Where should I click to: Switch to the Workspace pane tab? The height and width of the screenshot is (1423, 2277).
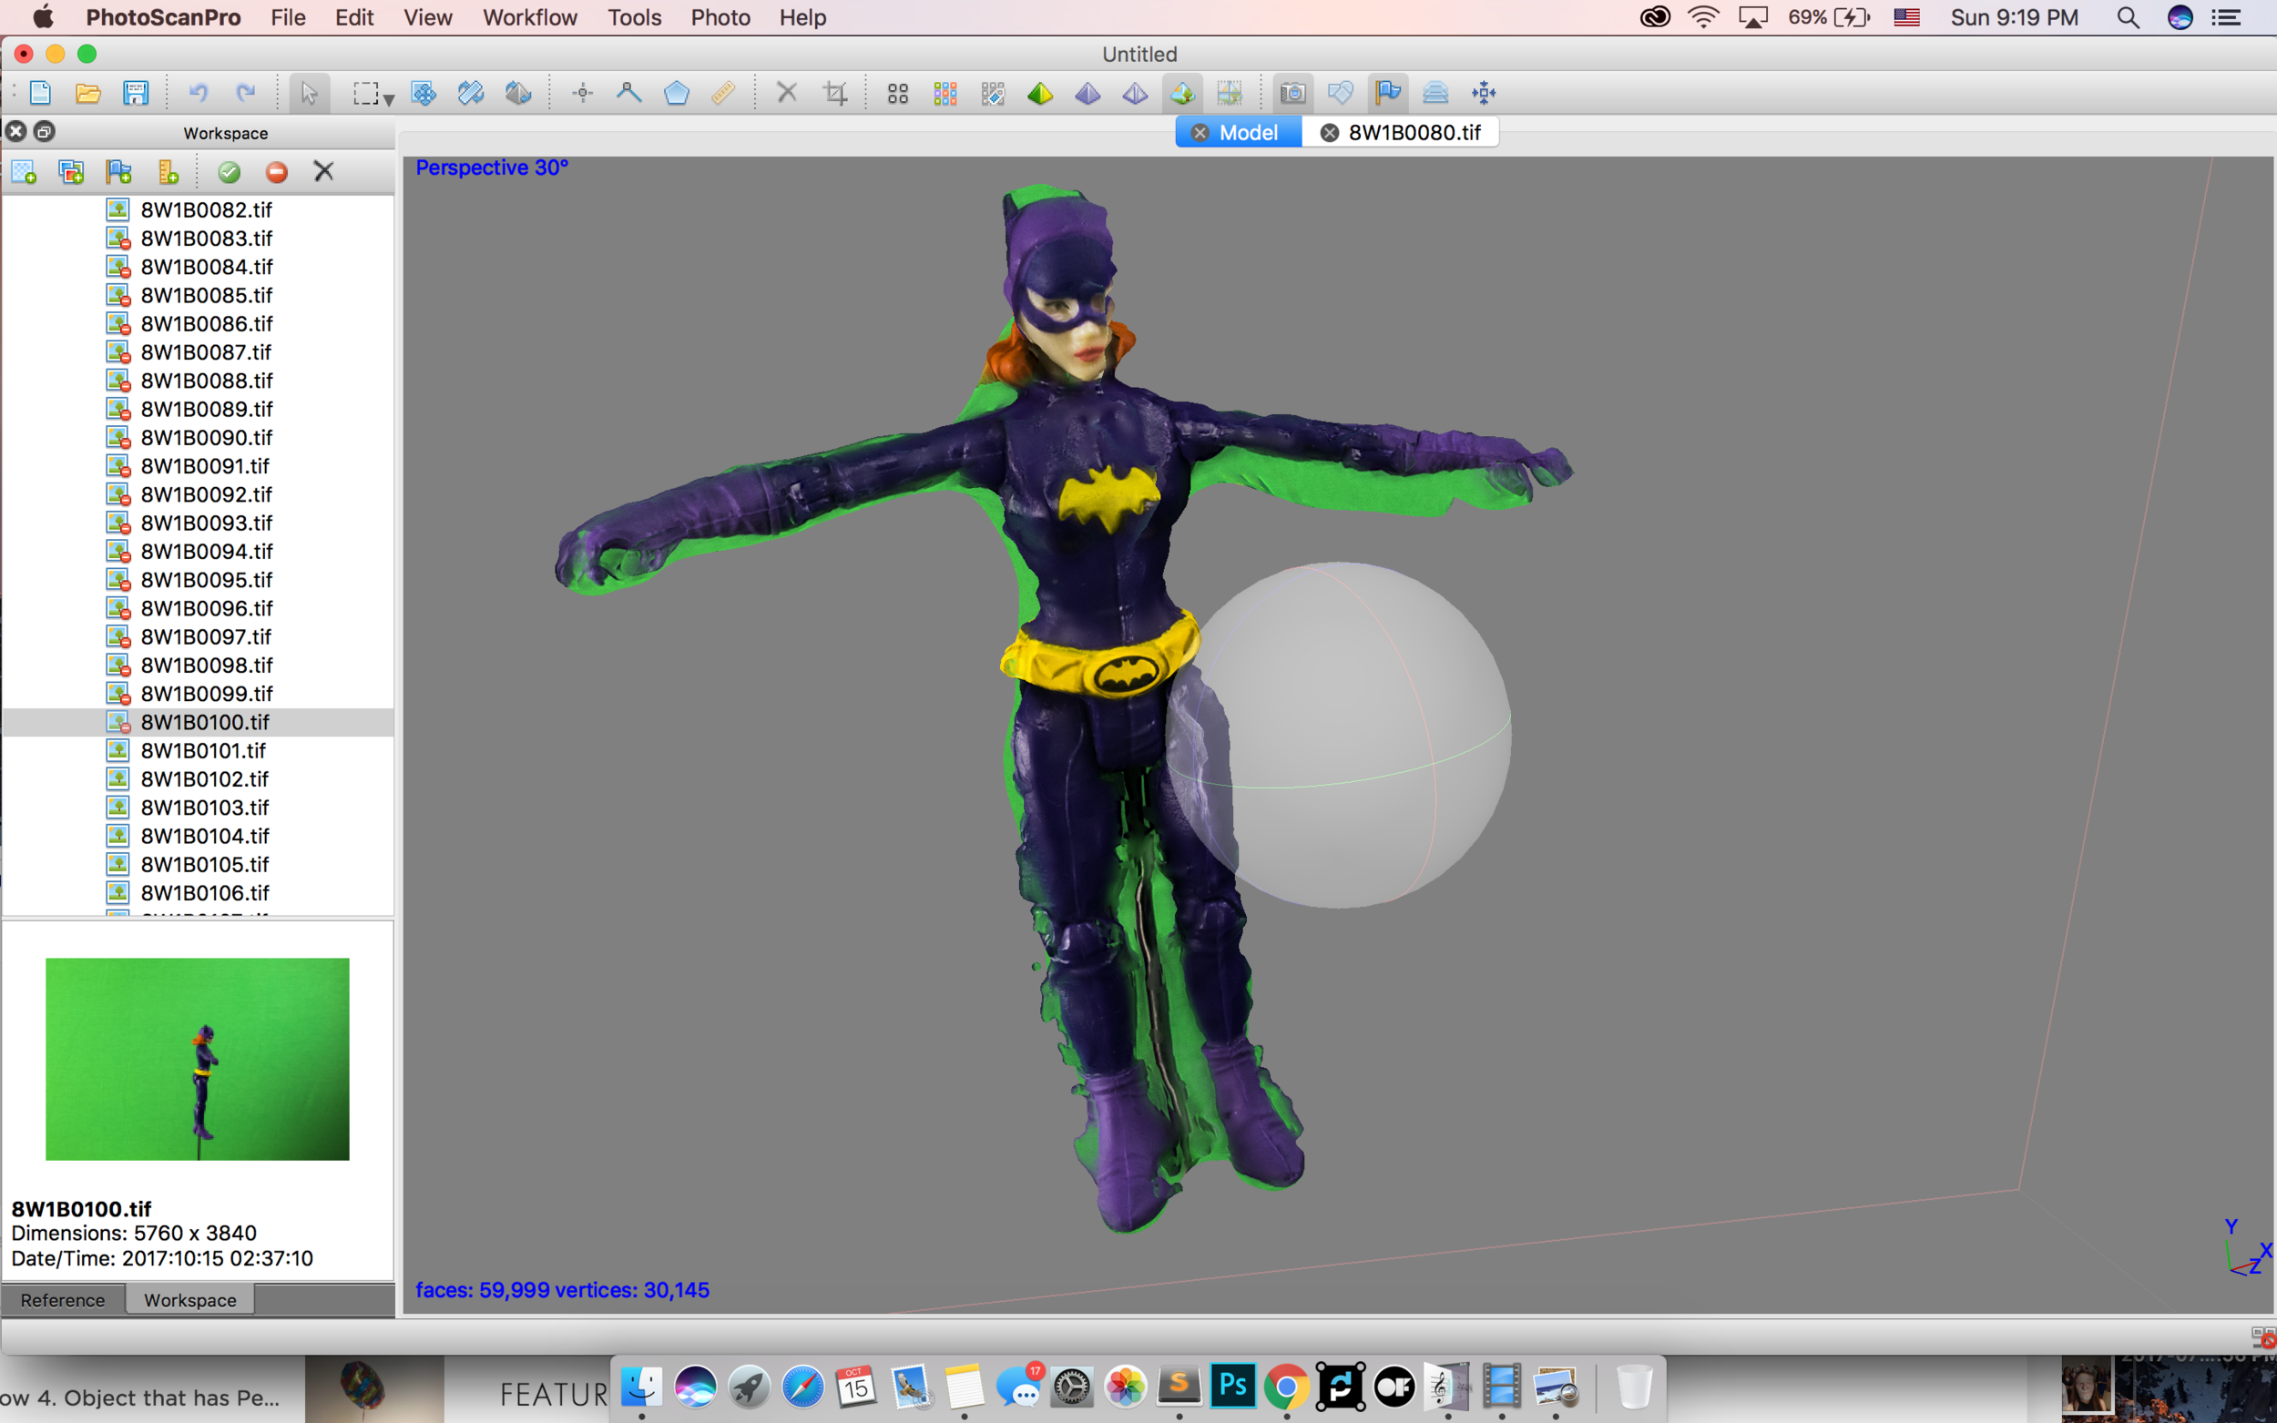click(190, 1300)
